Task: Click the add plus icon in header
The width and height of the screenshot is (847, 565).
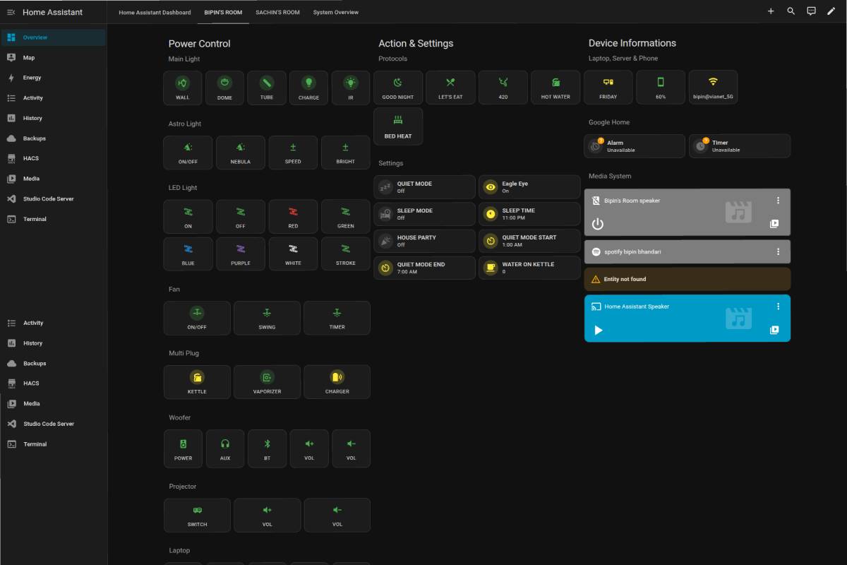Action: (771, 11)
